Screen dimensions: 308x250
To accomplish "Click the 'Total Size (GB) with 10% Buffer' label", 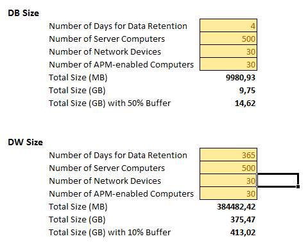I will (x=110, y=233).
